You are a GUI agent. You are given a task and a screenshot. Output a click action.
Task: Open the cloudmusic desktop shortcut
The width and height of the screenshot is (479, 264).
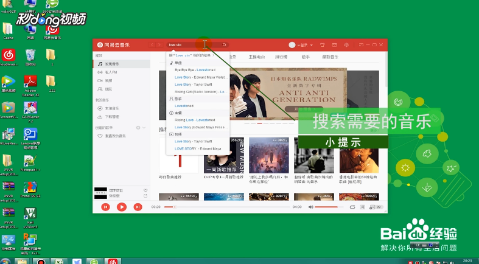pos(9,57)
